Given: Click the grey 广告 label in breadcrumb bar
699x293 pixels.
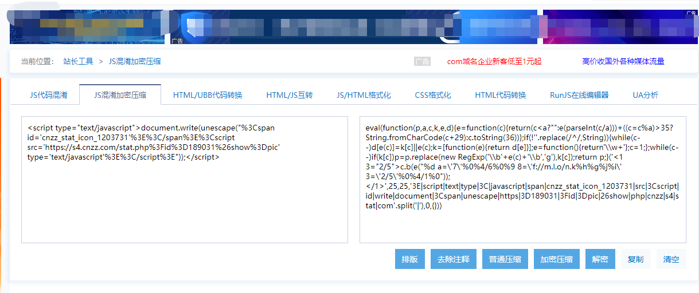Looking at the screenshot, I should pos(422,61).
